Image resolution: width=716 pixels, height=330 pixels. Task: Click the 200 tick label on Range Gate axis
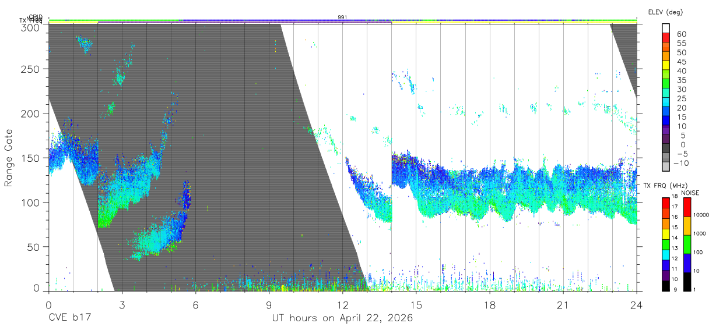coord(31,113)
